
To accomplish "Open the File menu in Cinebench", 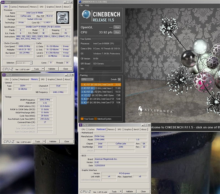I will [81, 5].
